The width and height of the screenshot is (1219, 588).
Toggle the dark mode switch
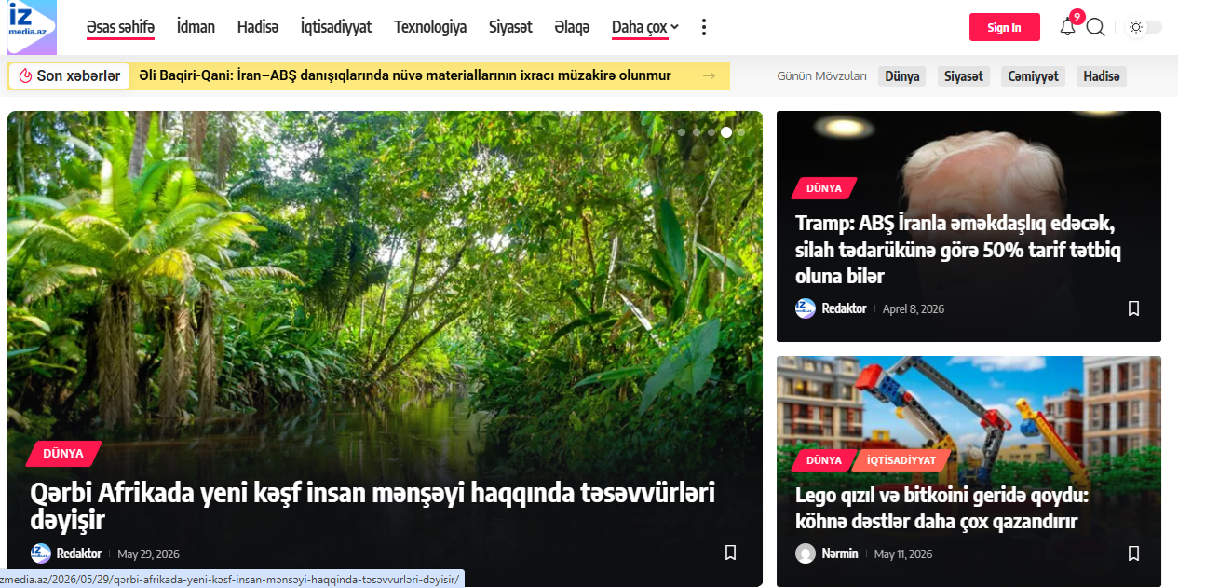(x=1145, y=27)
